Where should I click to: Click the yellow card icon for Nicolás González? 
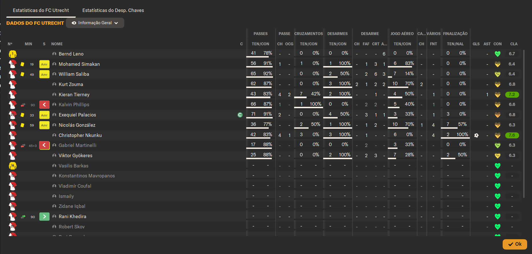click(x=22, y=125)
